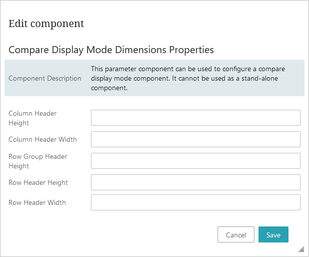Viewport: 309px width, 257px height.
Task: Focus the Column Header Height input field
Action: point(195,118)
